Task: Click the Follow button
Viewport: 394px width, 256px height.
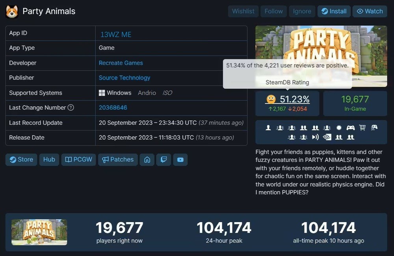Action: tap(273, 11)
